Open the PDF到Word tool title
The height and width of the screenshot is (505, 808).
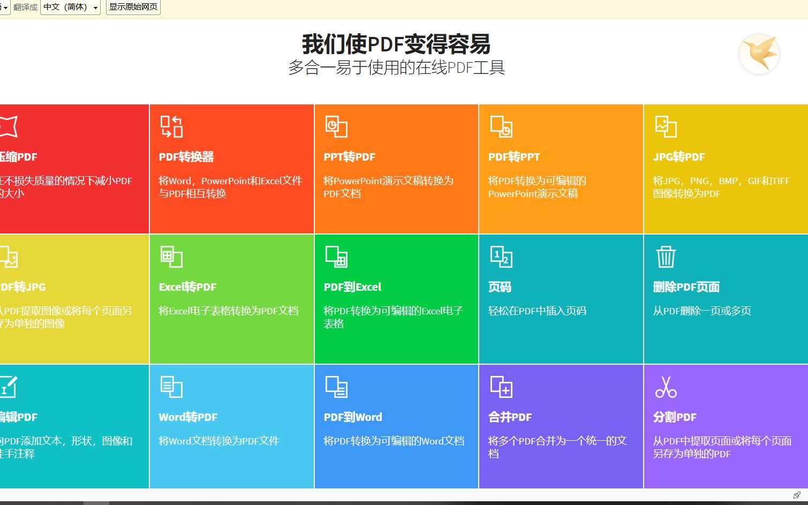click(x=353, y=417)
